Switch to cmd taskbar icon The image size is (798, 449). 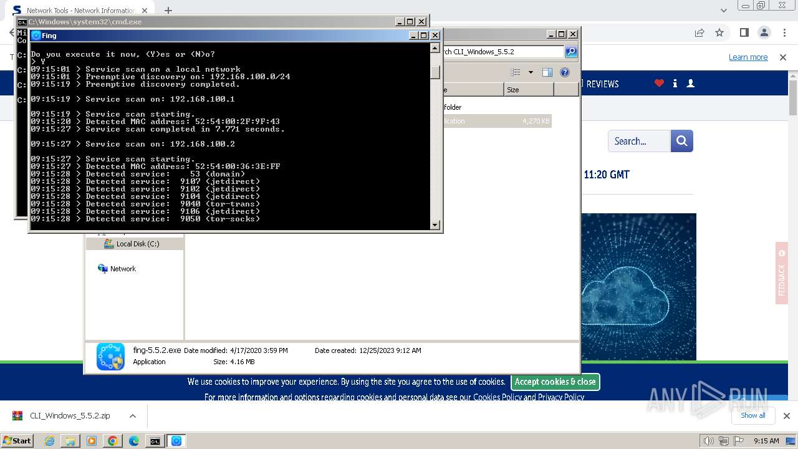[155, 441]
